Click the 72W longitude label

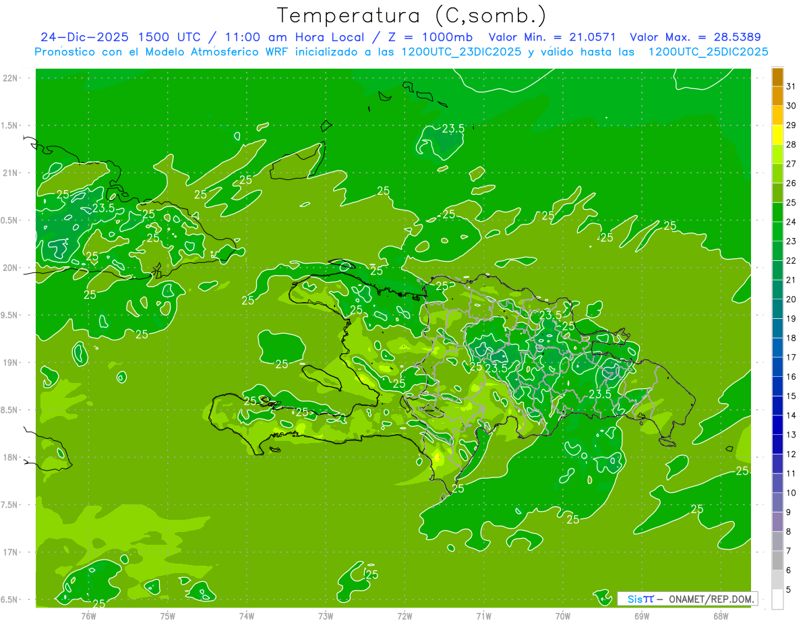(404, 616)
